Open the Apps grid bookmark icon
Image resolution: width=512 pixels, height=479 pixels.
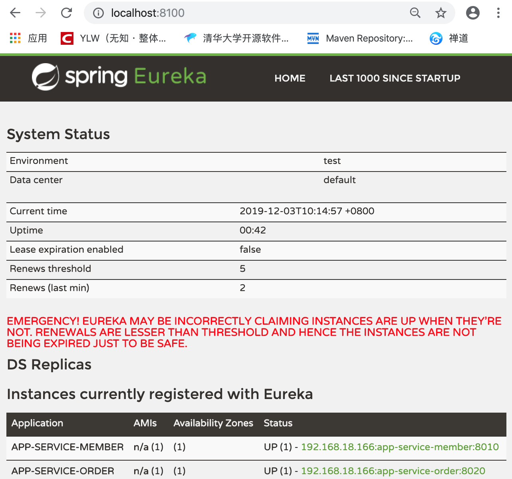click(x=15, y=38)
